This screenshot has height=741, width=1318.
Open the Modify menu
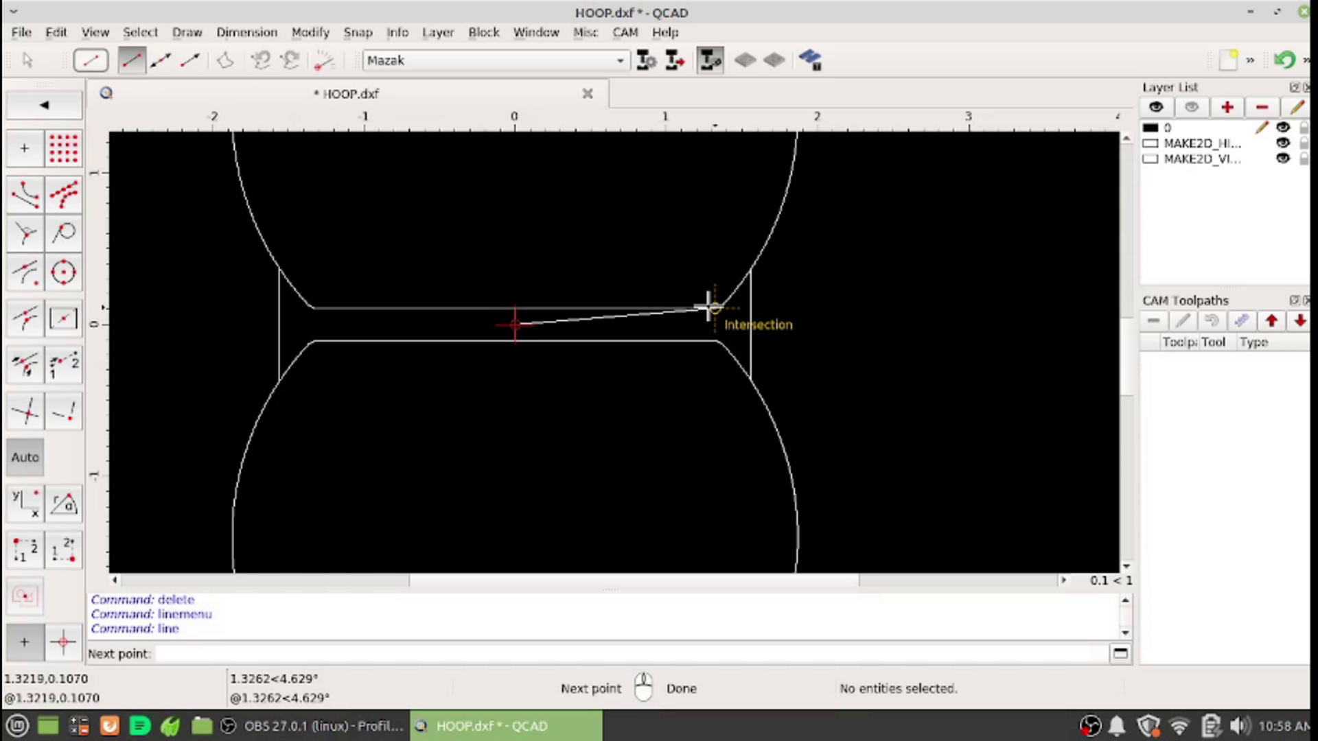310,32
